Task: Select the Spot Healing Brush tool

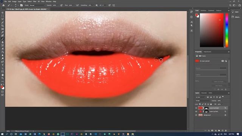Action: point(3,36)
